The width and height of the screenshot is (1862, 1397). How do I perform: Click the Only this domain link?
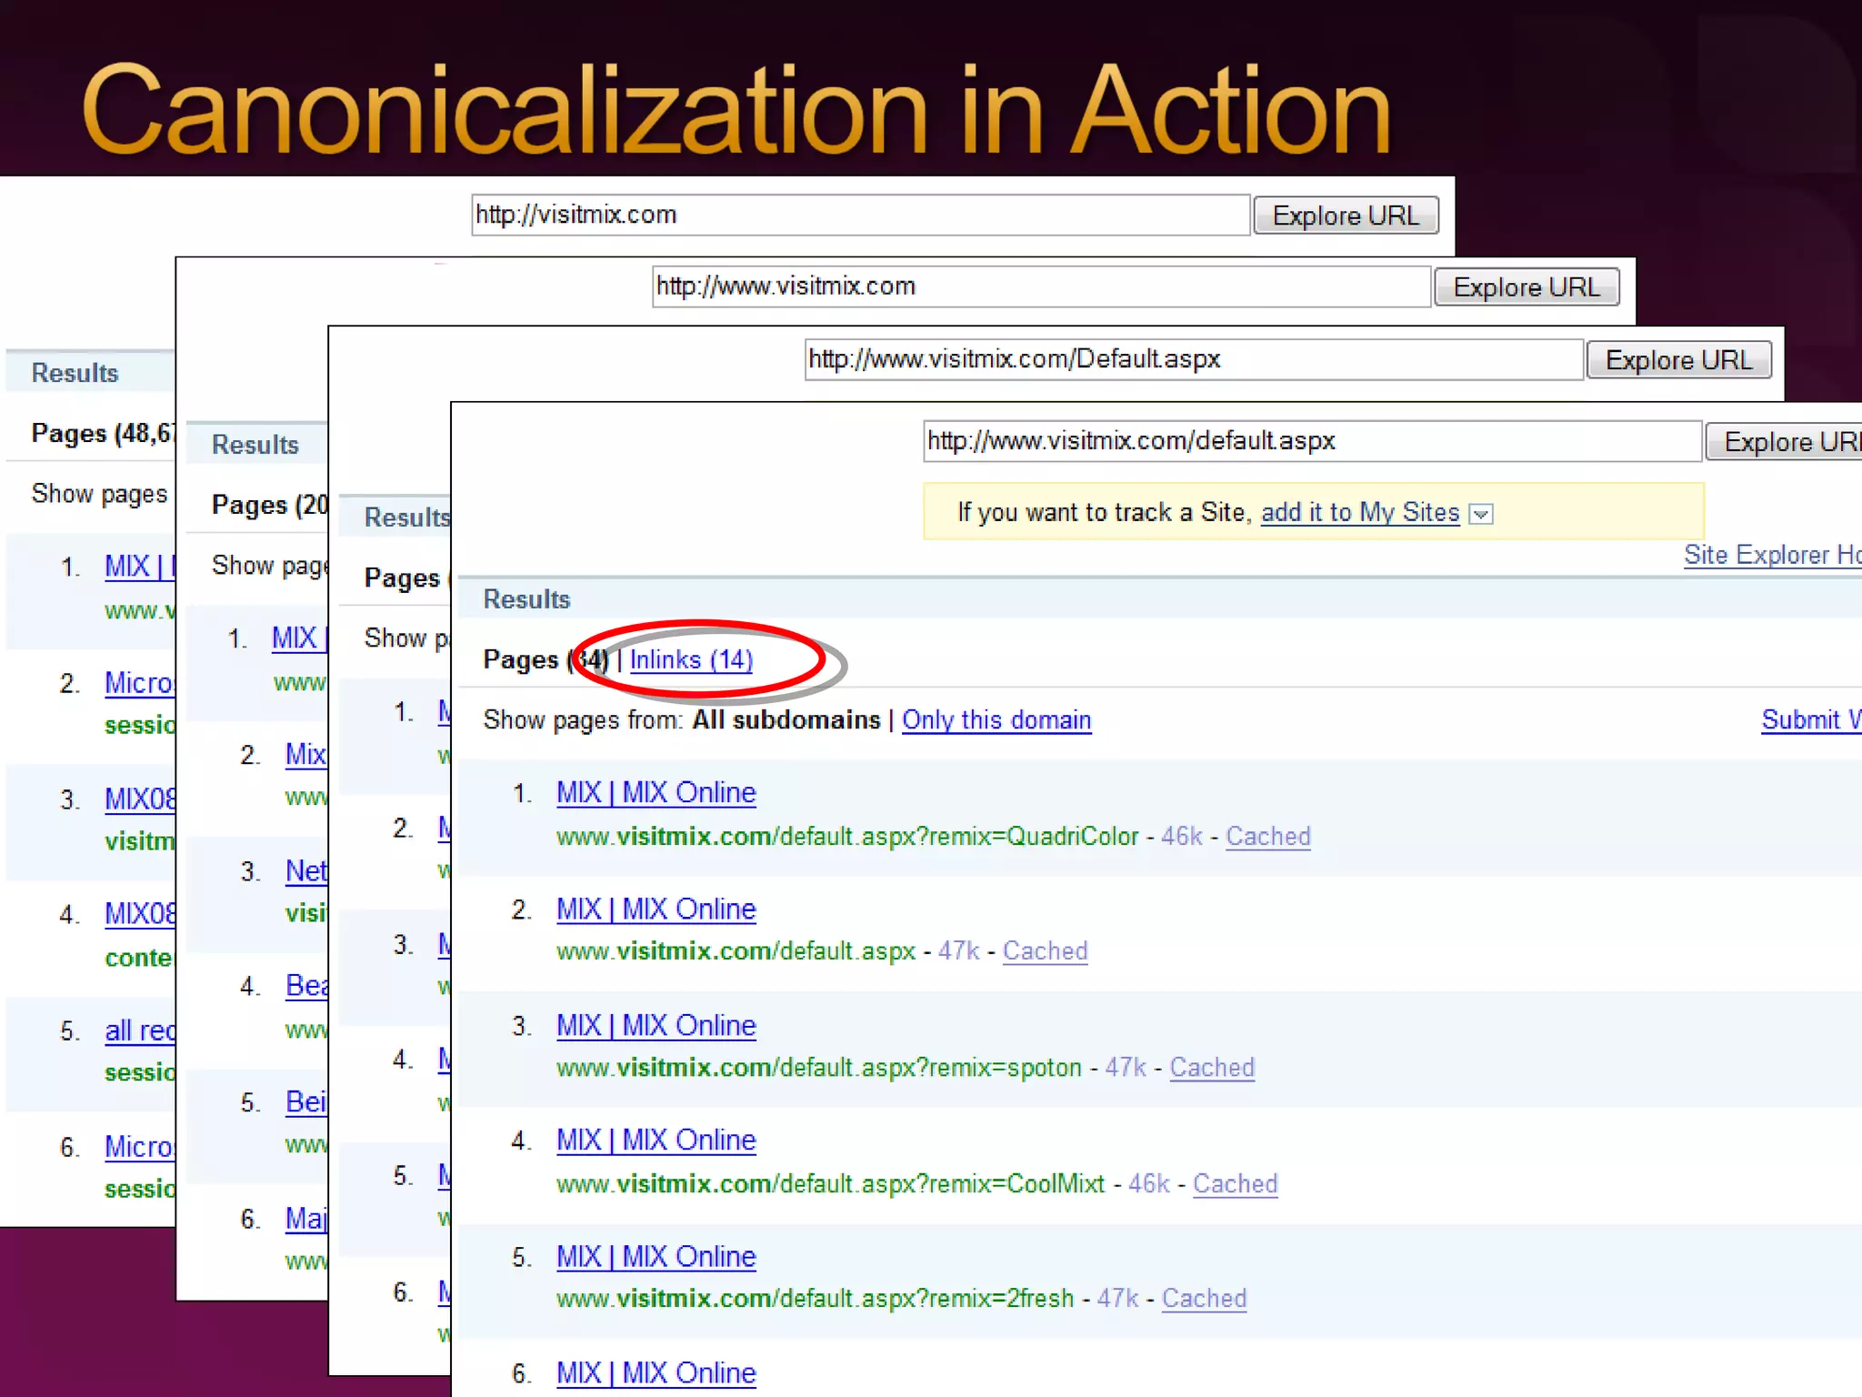click(x=996, y=719)
